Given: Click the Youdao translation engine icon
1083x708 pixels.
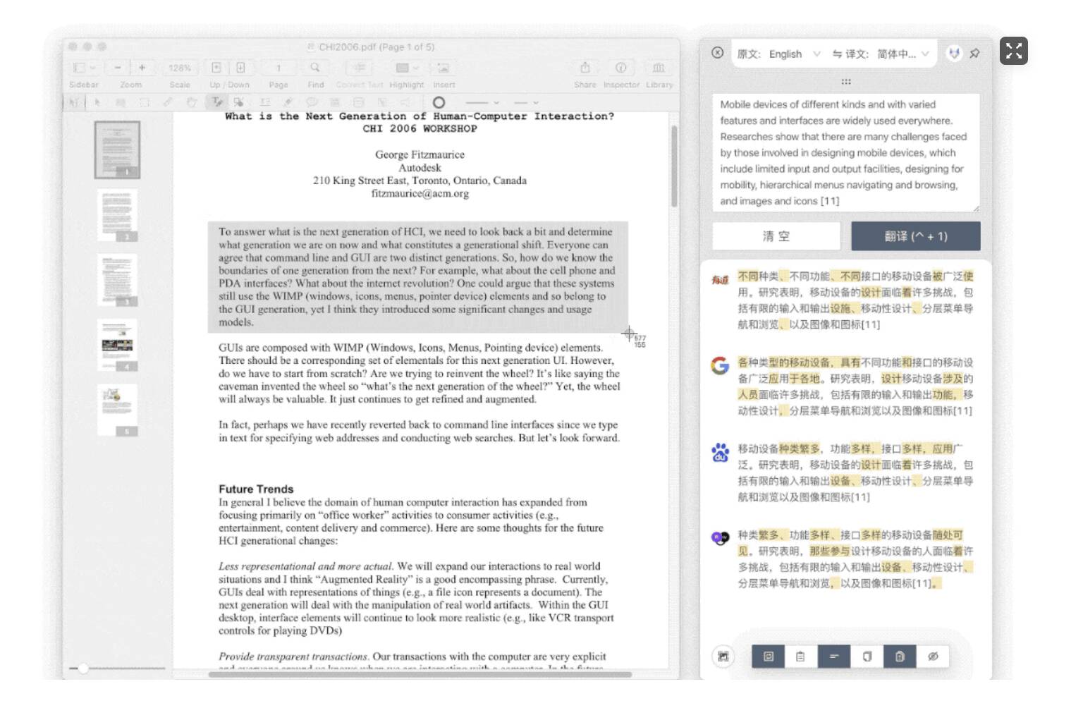Looking at the screenshot, I should click(720, 279).
